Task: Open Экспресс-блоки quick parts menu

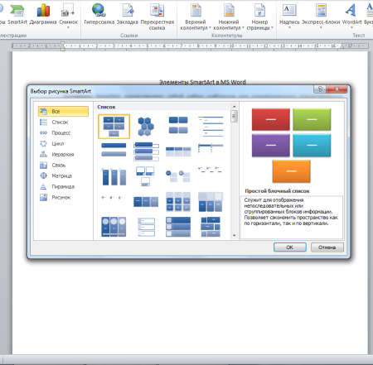Action: point(321,16)
